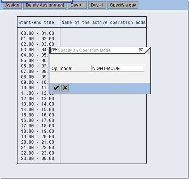This screenshot has width=189, height=179.
Task: Close the Specify an Operation Mode dialog
Action: click(x=141, y=50)
